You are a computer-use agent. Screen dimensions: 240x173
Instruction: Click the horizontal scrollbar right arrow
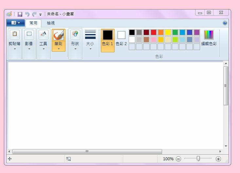[220, 152]
